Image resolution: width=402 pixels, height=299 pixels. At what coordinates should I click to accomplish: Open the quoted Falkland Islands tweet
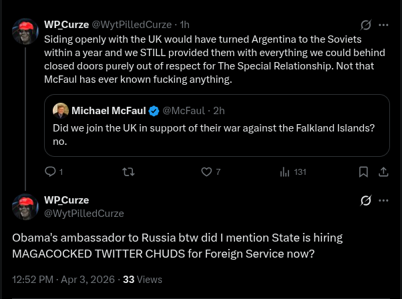coord(217,125)
